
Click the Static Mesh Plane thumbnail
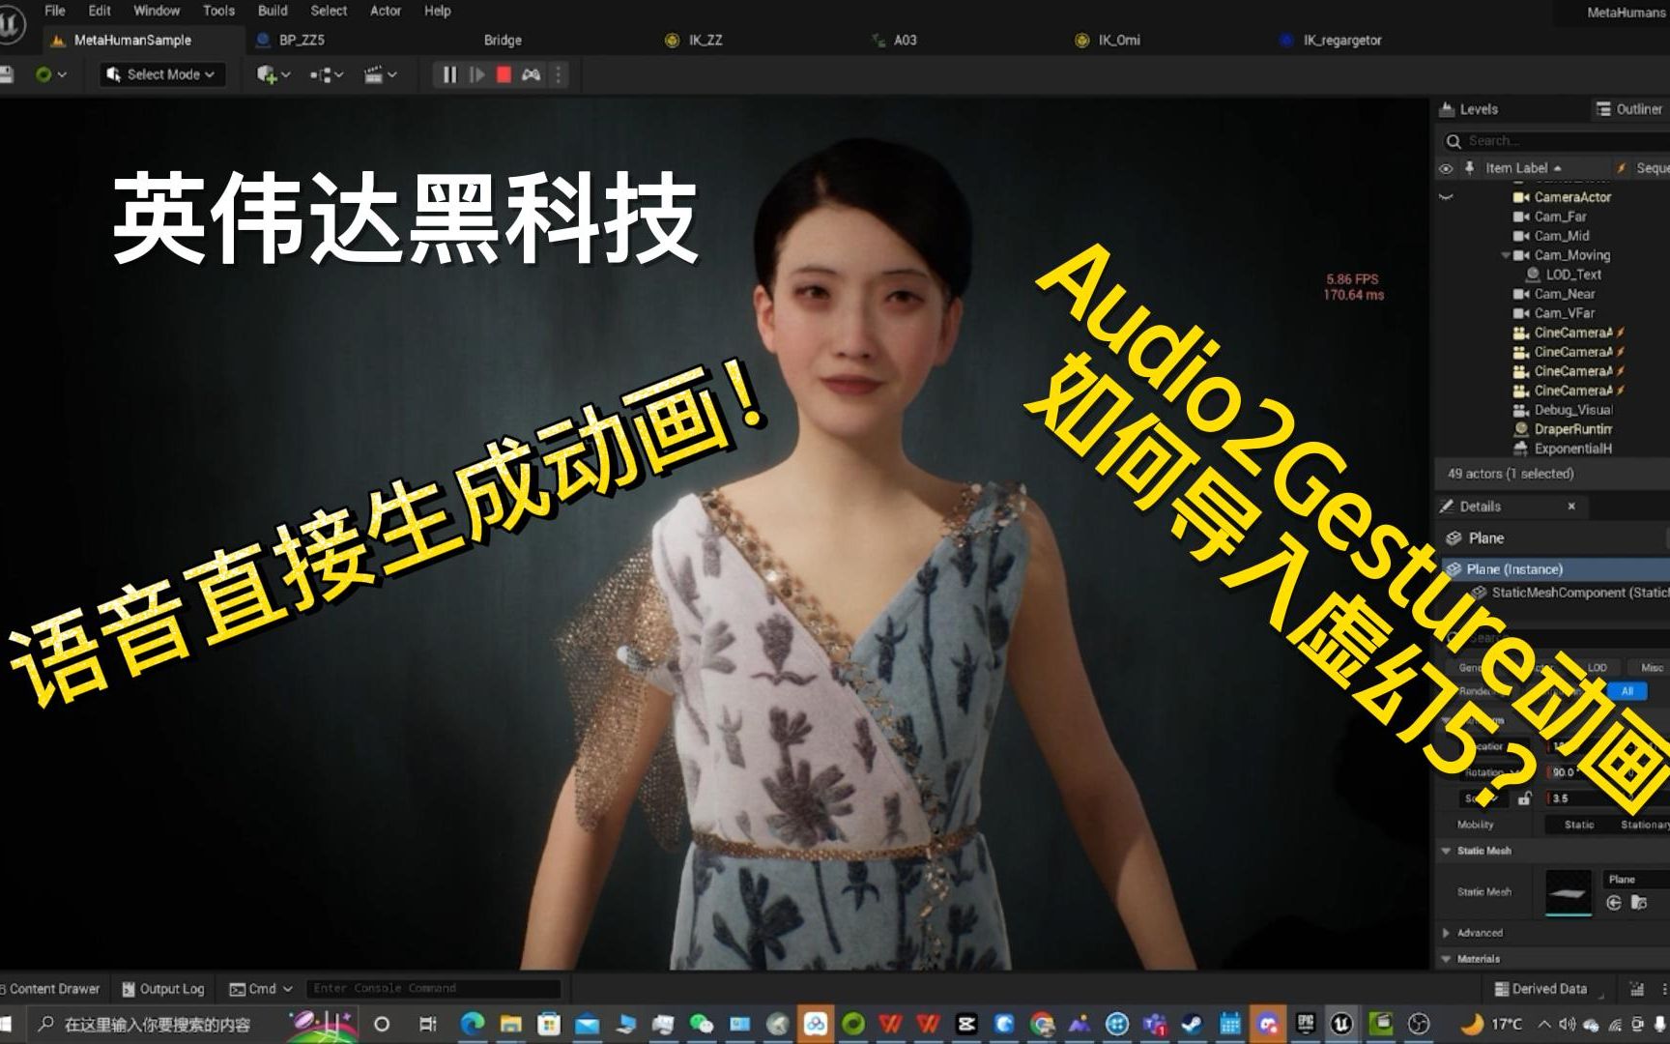pyautogui.click(x=1567, y=892)
